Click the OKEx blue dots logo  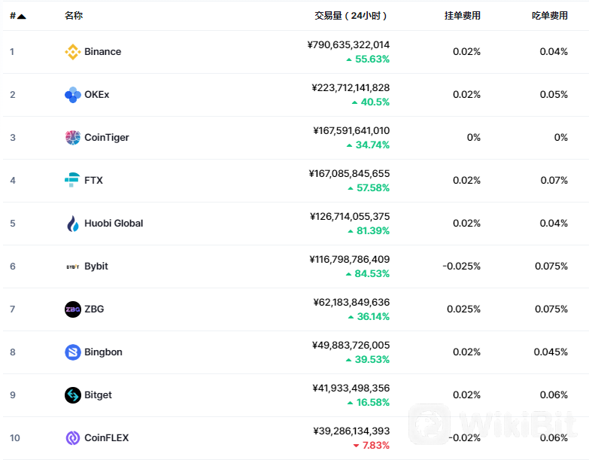pos(72,95)
